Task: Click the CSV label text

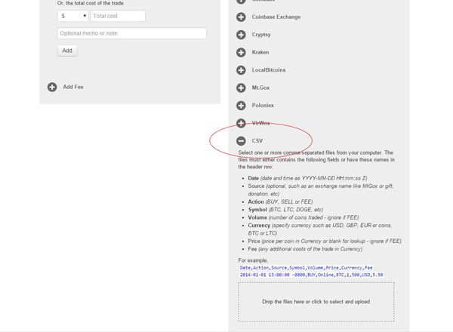Action: point(257,141)
